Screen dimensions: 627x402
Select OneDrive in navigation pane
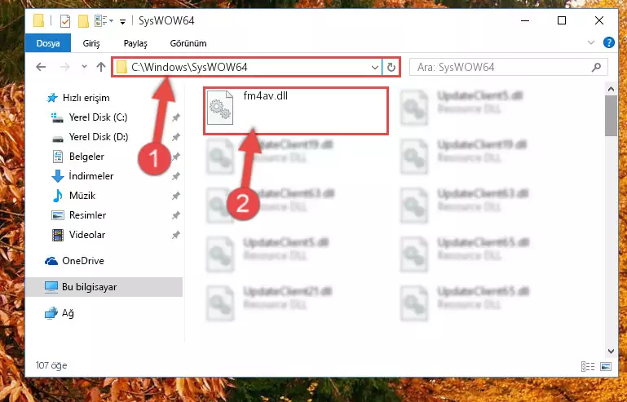click(x=82, y=261)
